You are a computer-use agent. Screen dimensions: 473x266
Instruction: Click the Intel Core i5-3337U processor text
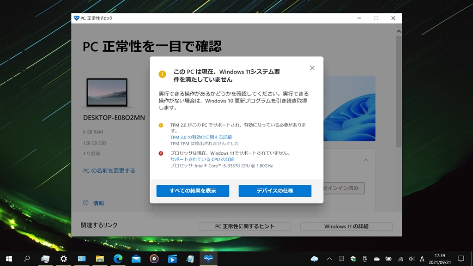click(x=221, y=166)
